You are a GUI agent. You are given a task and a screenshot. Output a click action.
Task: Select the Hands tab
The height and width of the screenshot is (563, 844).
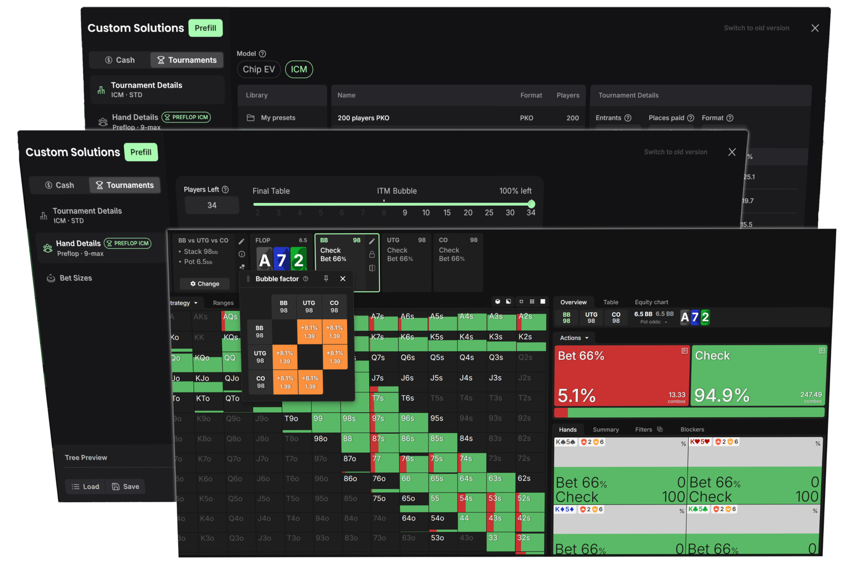[x=568, y=430]
